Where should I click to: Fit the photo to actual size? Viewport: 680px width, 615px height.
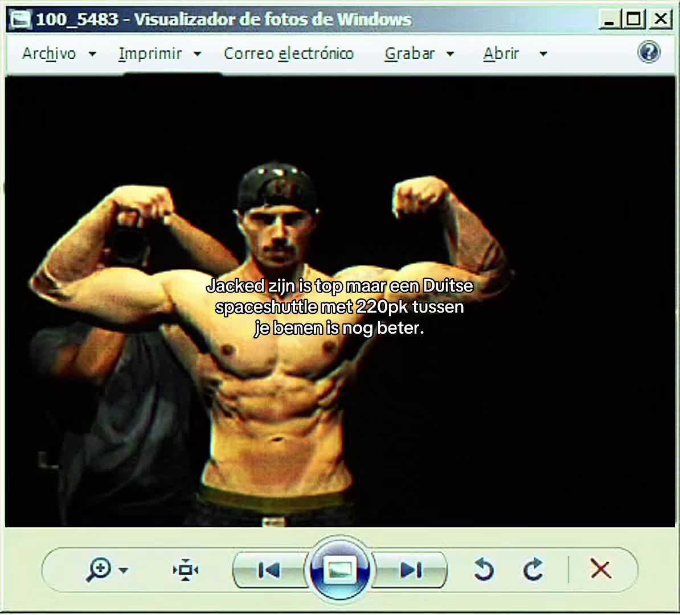pos(186,570)
